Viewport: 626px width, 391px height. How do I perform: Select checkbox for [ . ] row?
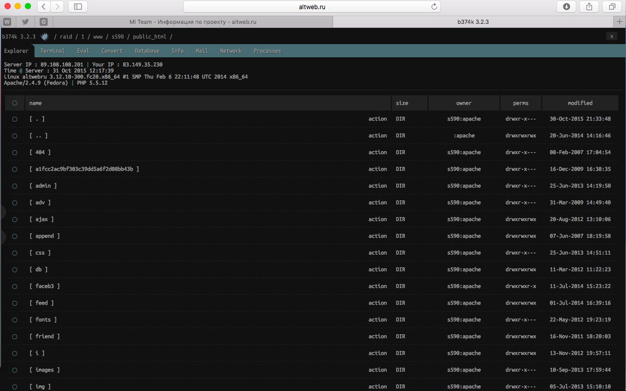point(15,119)
